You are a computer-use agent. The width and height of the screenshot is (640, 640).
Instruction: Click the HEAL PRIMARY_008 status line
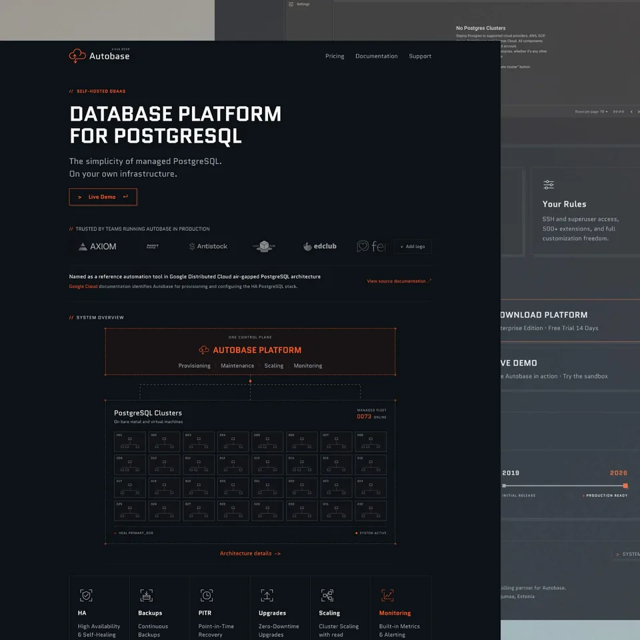133,533
